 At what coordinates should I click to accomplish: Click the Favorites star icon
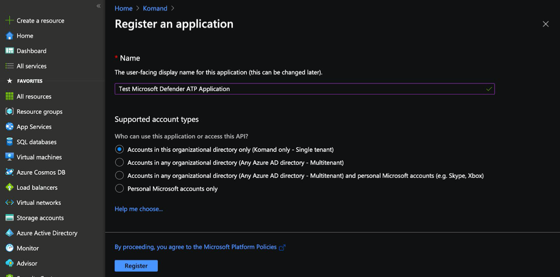pos(9,81)
